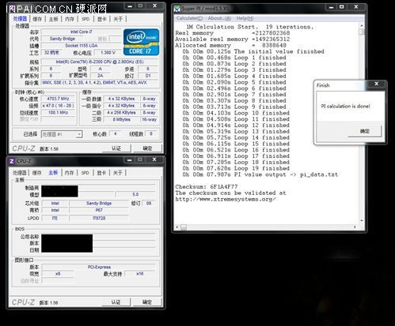Viewport: 395px width, 326px height.
Task: Click the 'Checksum: 6F1A4F77' line
Action: point(207,186)
